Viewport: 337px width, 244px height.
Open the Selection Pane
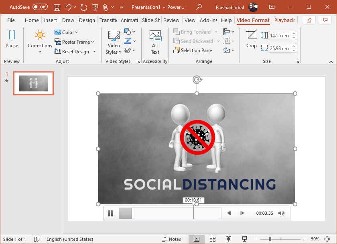193,50
